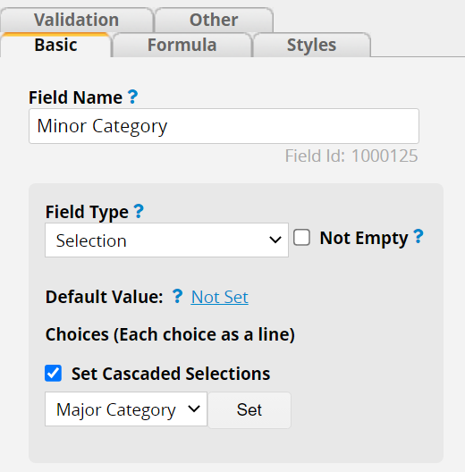Viewport: 465px width, 472px height.
Task: Tick the Not Empty checkbox
Action: click(x=301, y=238)
